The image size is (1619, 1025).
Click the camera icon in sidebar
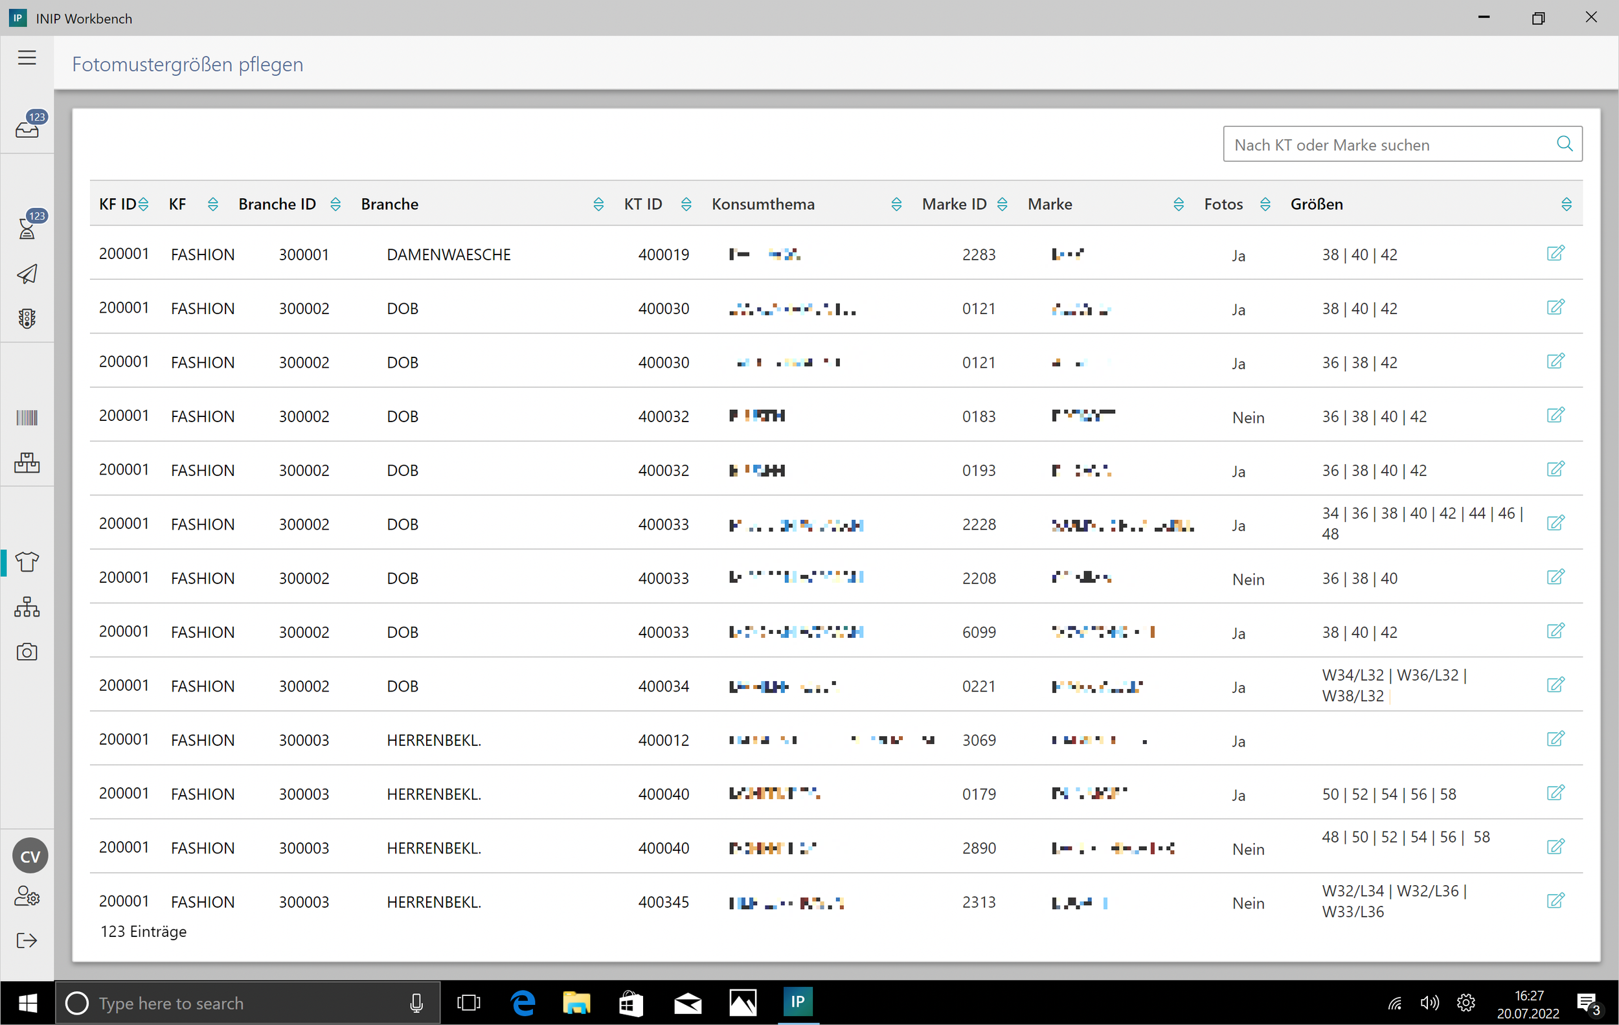tap(27, 652)
